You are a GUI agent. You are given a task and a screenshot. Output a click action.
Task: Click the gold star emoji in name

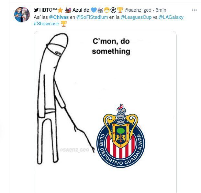[60, 10]
